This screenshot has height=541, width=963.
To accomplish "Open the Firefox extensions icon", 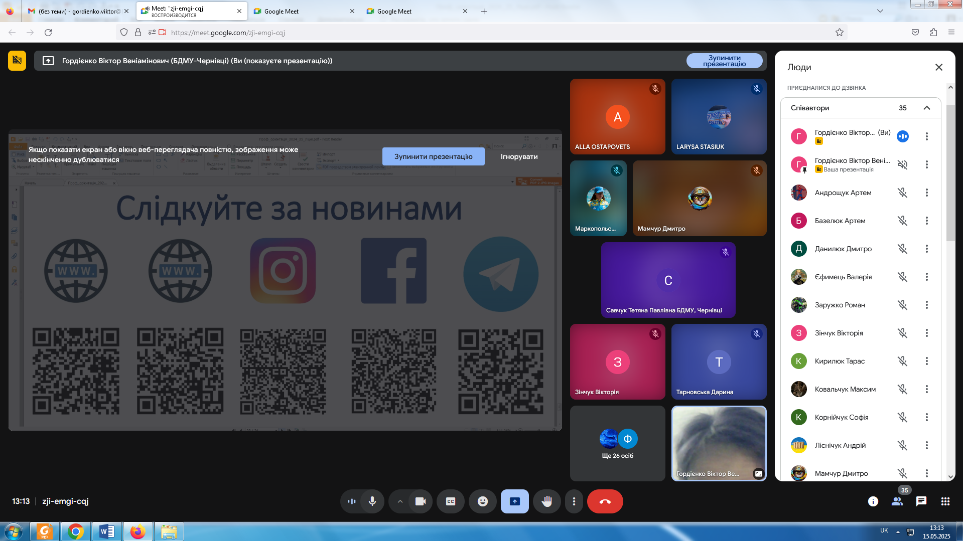I will (933, 33).
